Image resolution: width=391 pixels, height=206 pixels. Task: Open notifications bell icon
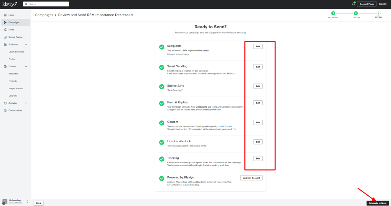pos(353,4)
